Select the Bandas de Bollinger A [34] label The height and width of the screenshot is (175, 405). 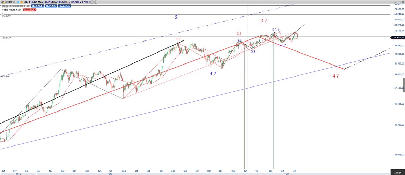tap(15, 6)
